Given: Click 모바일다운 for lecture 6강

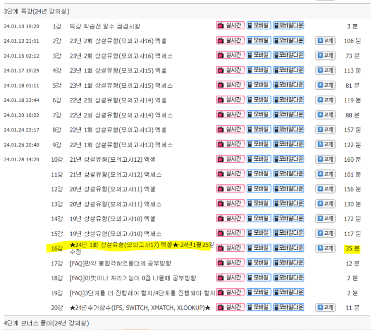Looking at the screenshot, I should pos(289,100).
